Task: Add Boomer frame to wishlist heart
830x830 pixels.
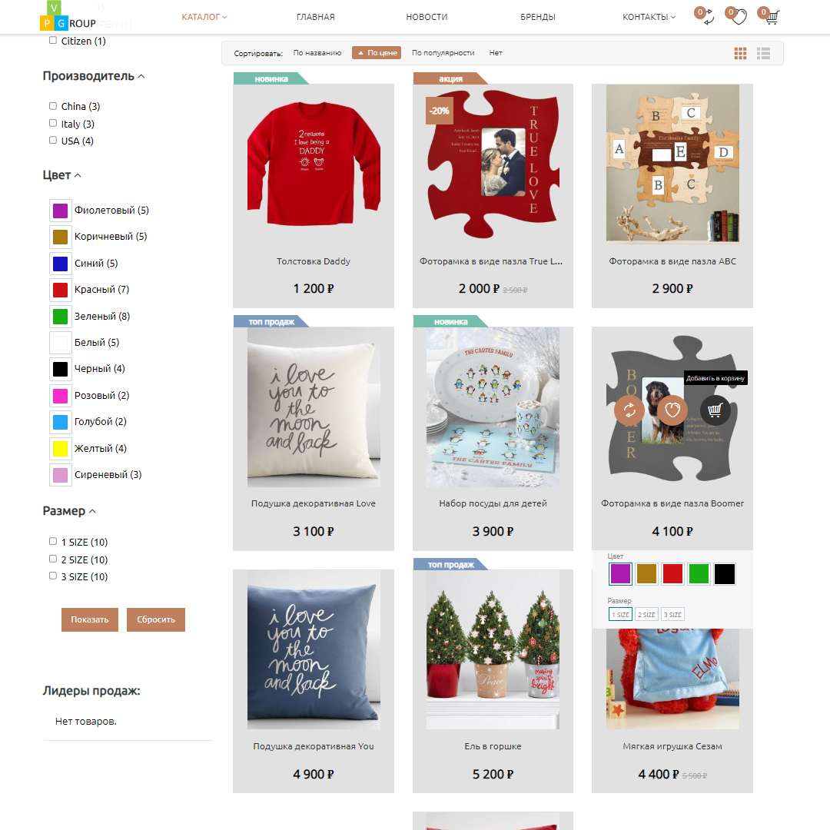Action: [672, 410]
